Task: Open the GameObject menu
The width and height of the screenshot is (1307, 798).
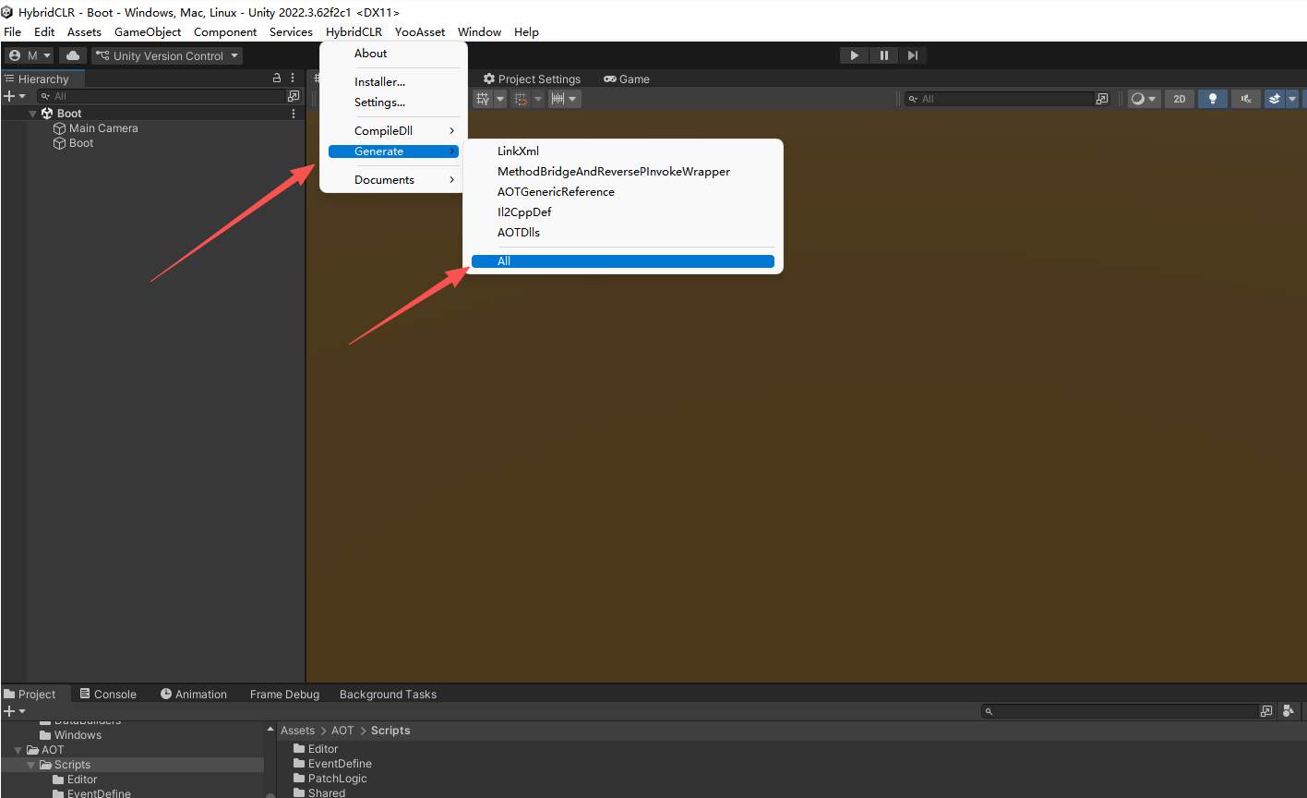Action: pyautogui.click(x=148, y=31)
